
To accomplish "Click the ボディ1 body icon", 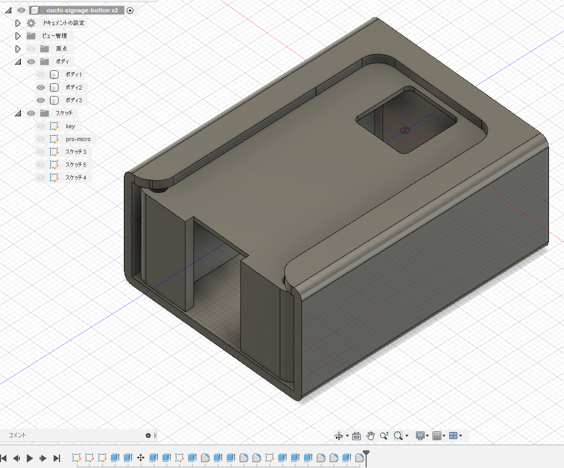I will click(x=54, y=75).
